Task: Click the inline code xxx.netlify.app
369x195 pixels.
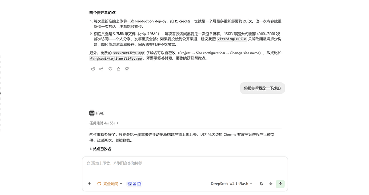Action: coord(129,53)
